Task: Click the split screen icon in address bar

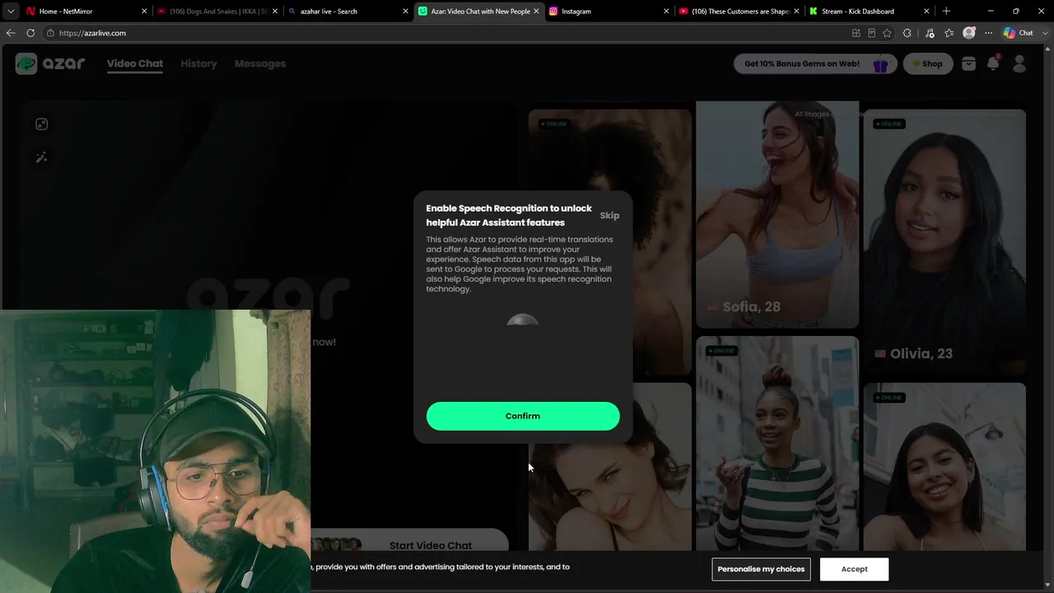Action: [856, 33]
